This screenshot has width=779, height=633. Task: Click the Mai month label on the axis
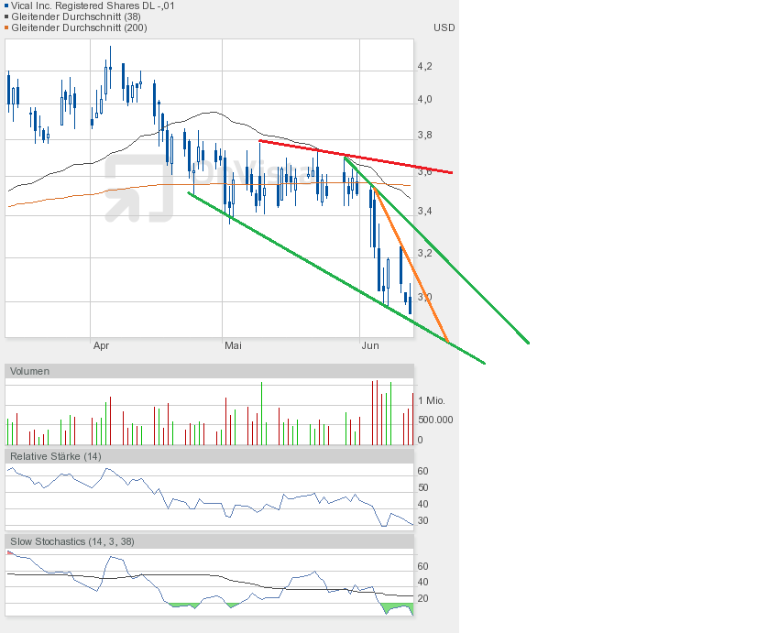point(233,345)
